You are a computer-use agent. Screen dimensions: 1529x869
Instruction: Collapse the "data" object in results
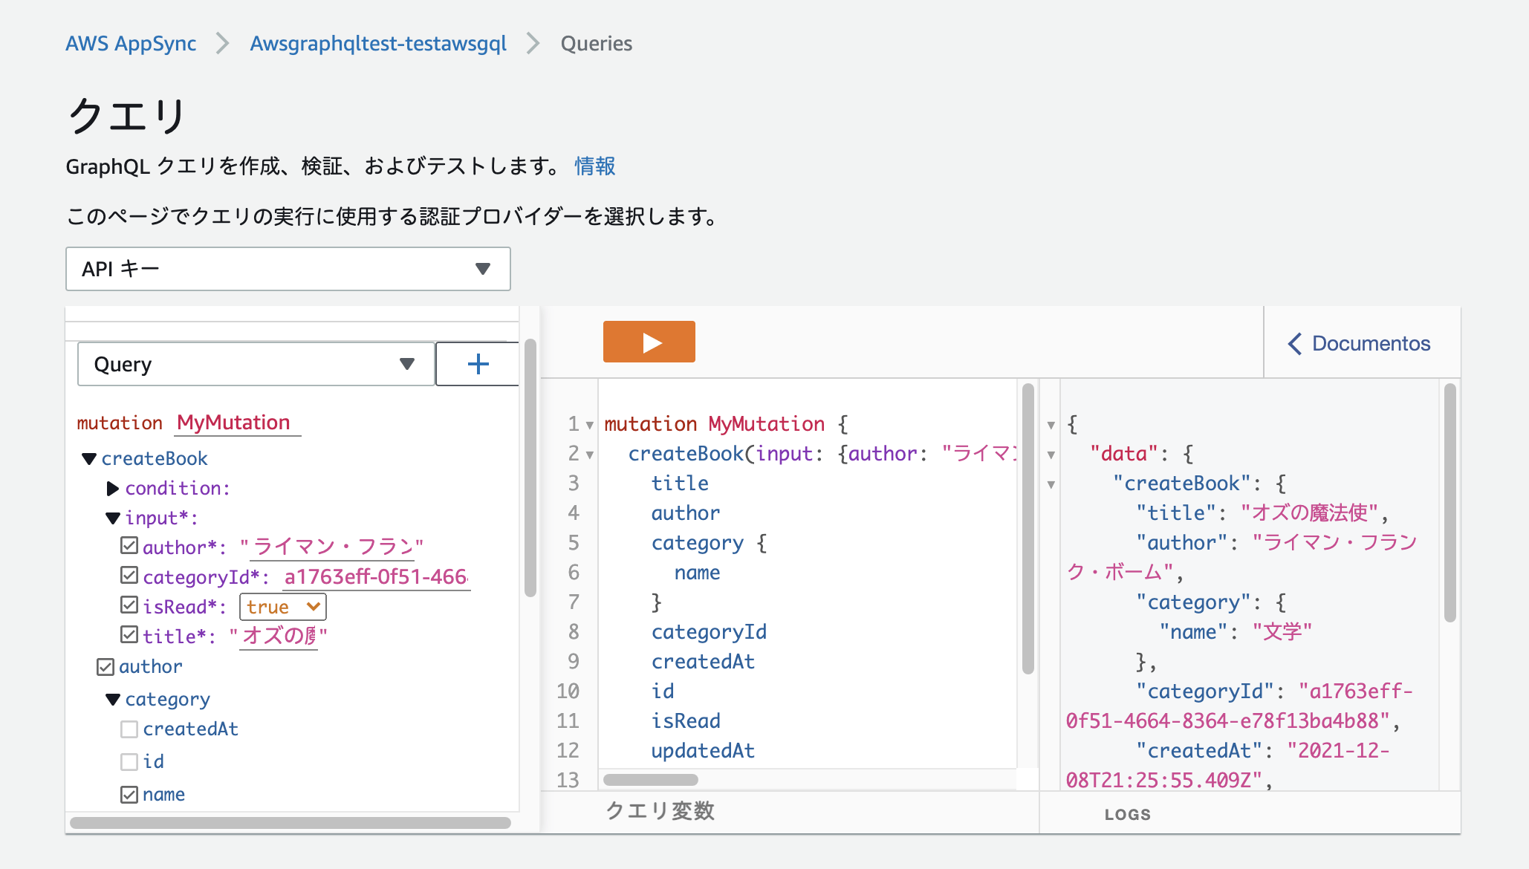[x=1051, y=455]
